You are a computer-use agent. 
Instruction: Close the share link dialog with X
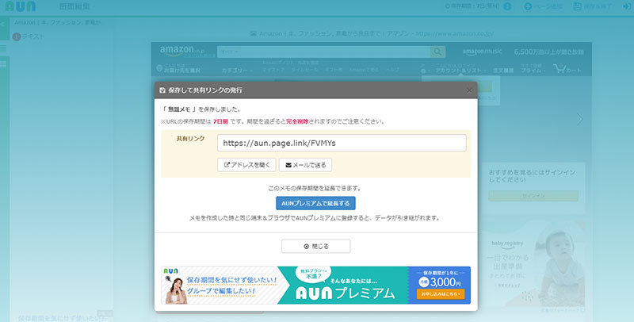469,90
